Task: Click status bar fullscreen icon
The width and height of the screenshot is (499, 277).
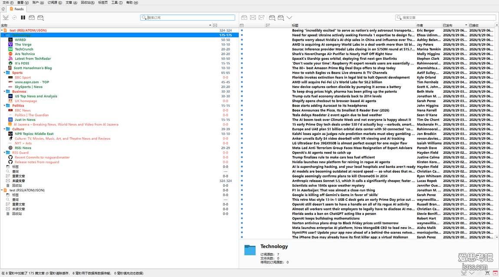Action: pos(487,273)
